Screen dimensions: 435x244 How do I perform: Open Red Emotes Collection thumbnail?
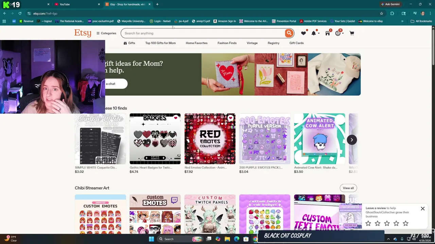[x=210, y=139]
